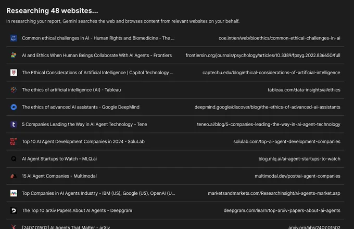The image size is (354, 229).
Task: Click the Council of Europe favicon
Action: (x=14, y=38)
